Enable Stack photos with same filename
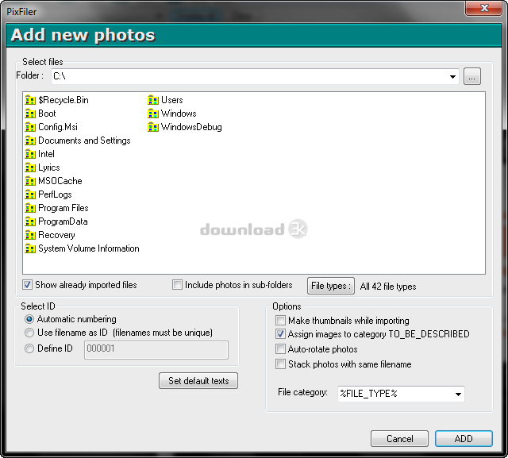Viewport: 508px width, 458px height. pos(280,364)
